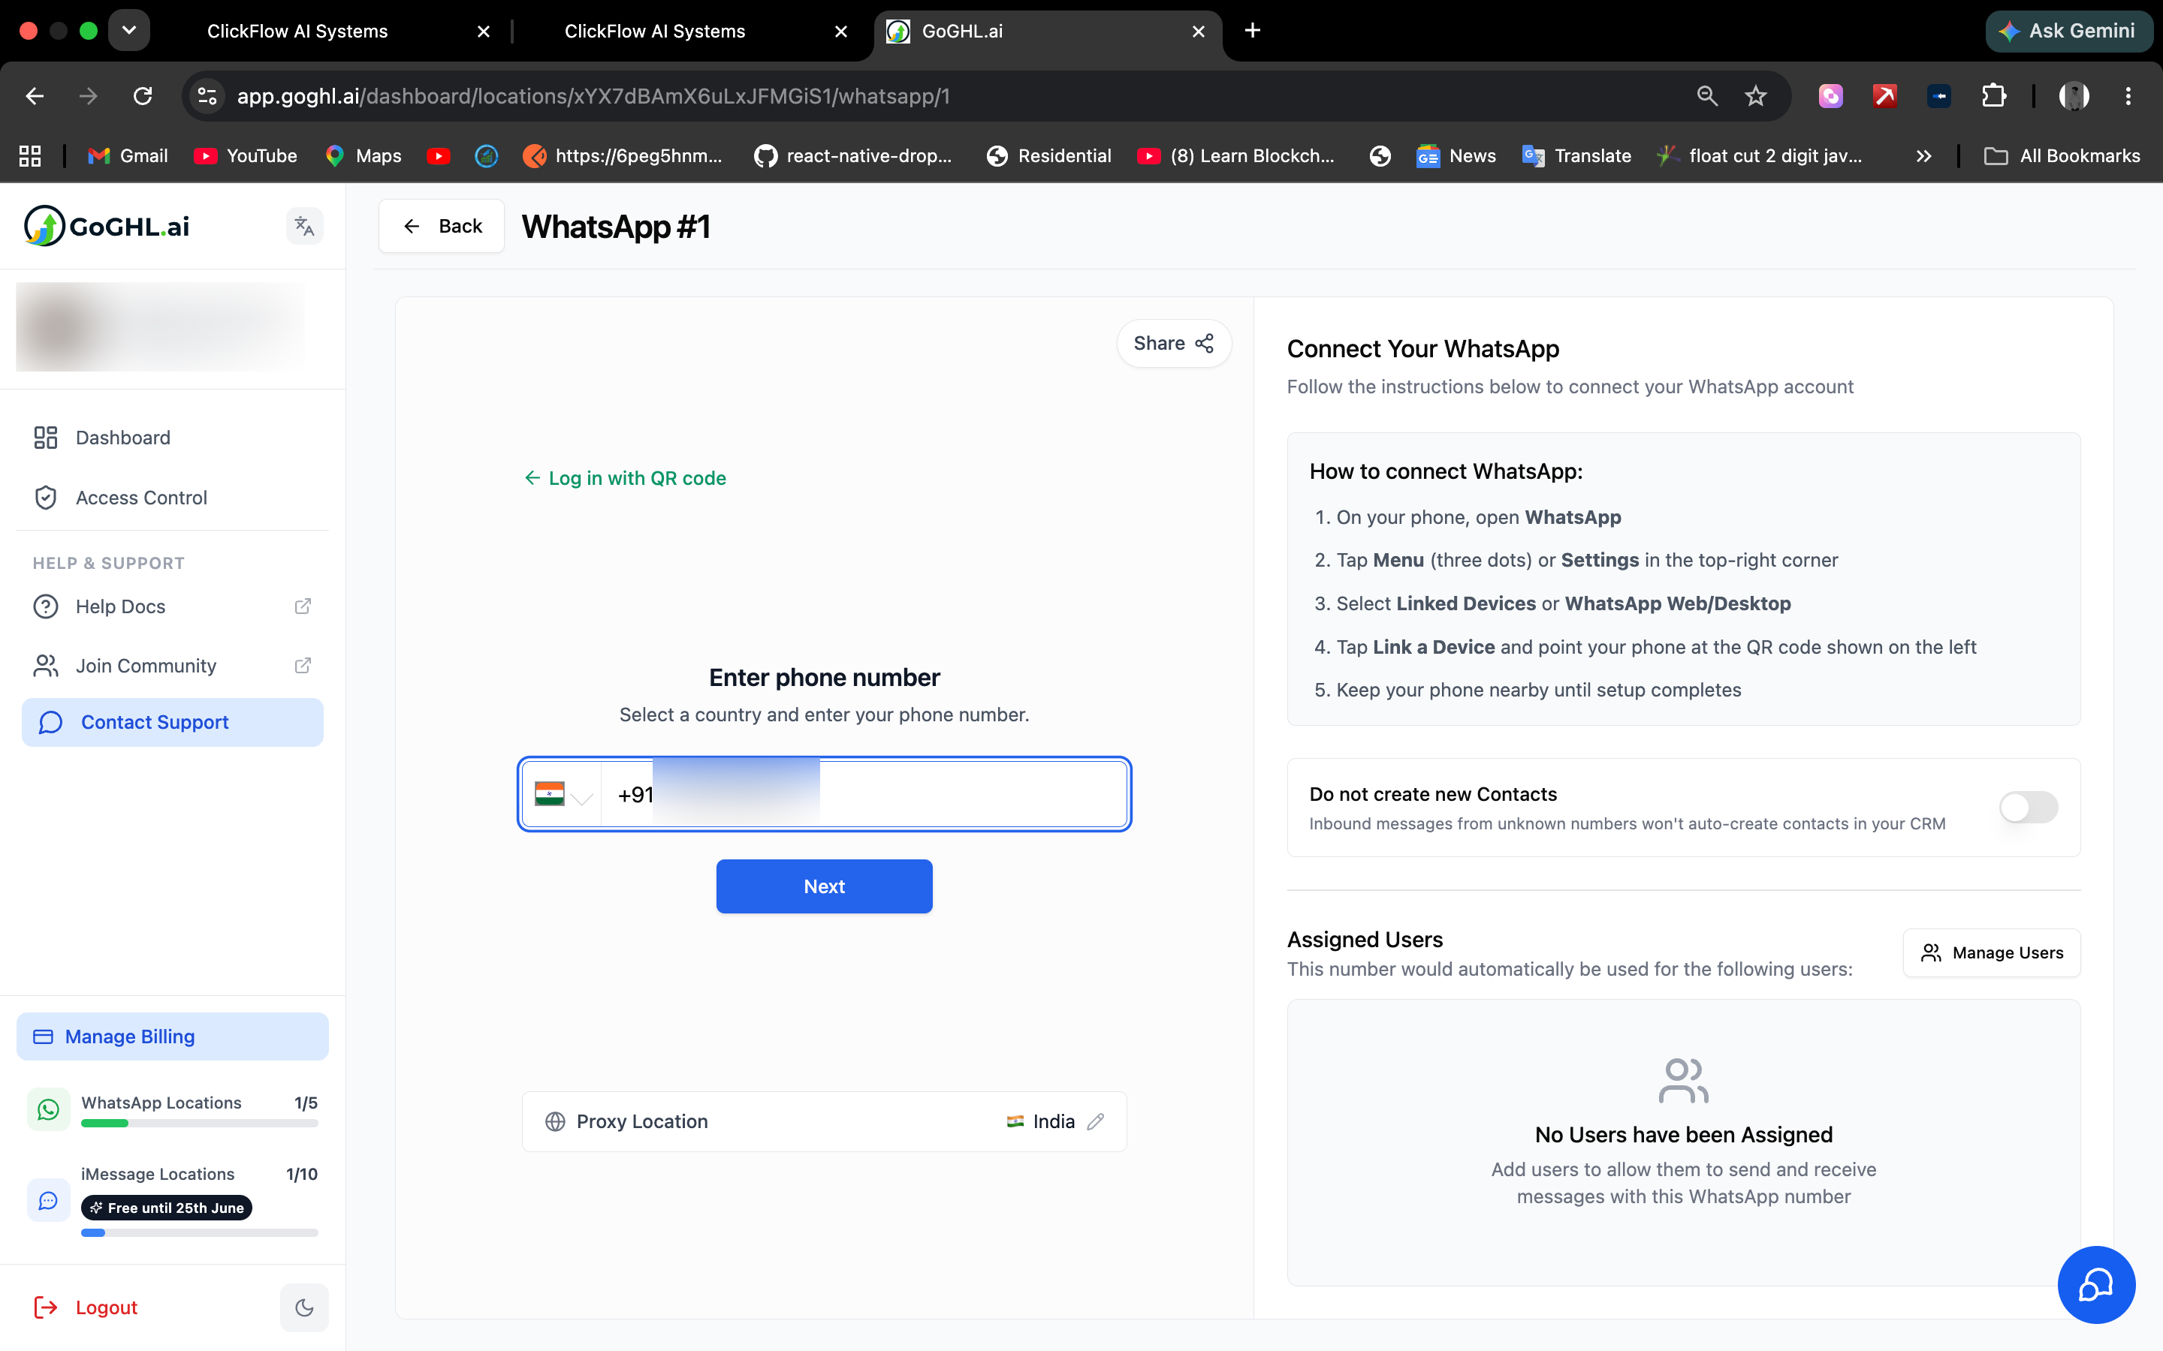Image resolution: width=2163 pixels, height=1351 pixels.
Task: Close the GoGHL.ai browser tab
Action: (1199, 32)
